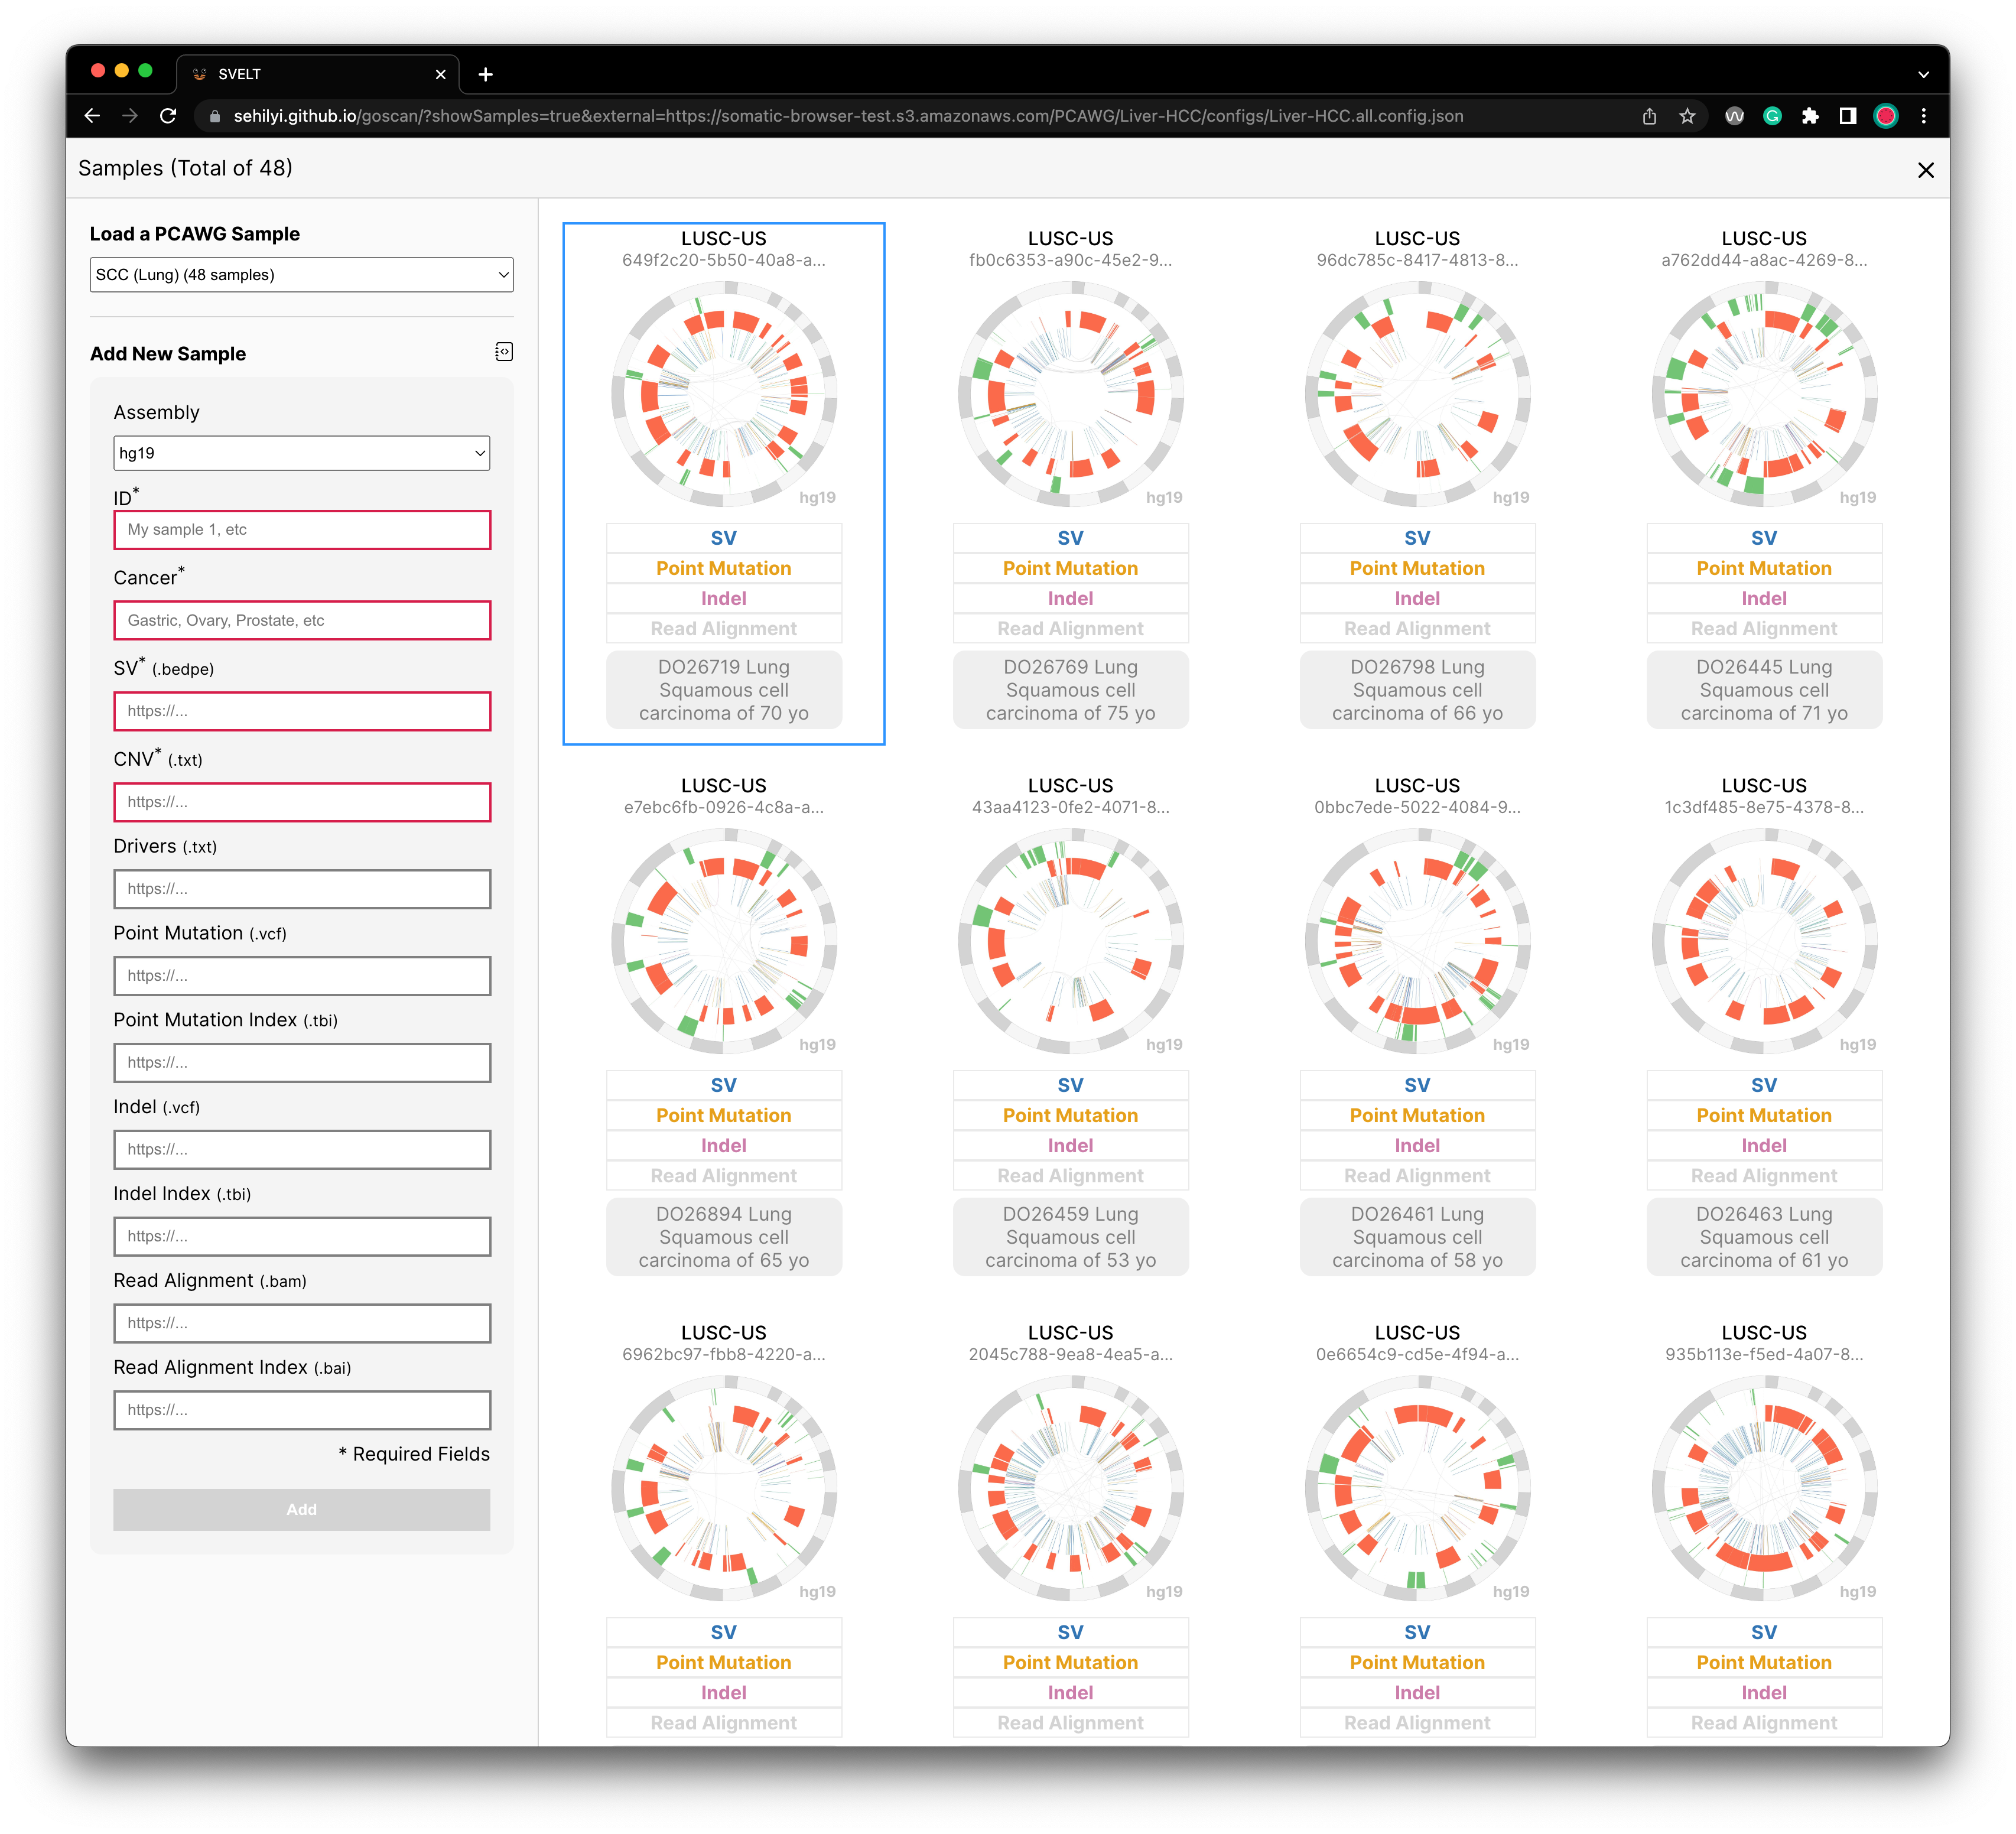
Task: Select the circos thumbnail of sample e7ebc6fb
Action: (724, 942)
